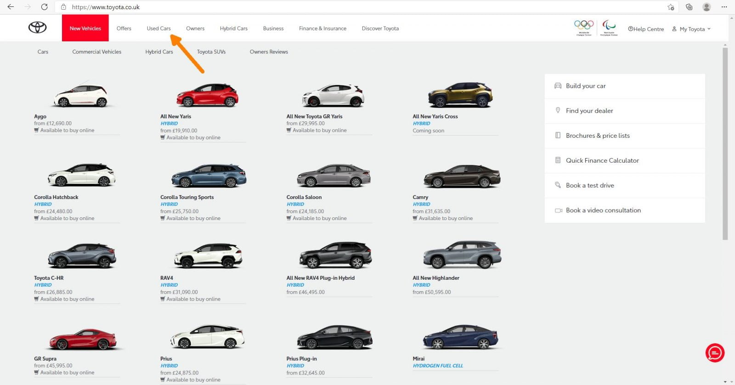Open the Quick Finance Calculator link
Screen dimensions: 735x385
pyautogui.click(x=602, y=160)
